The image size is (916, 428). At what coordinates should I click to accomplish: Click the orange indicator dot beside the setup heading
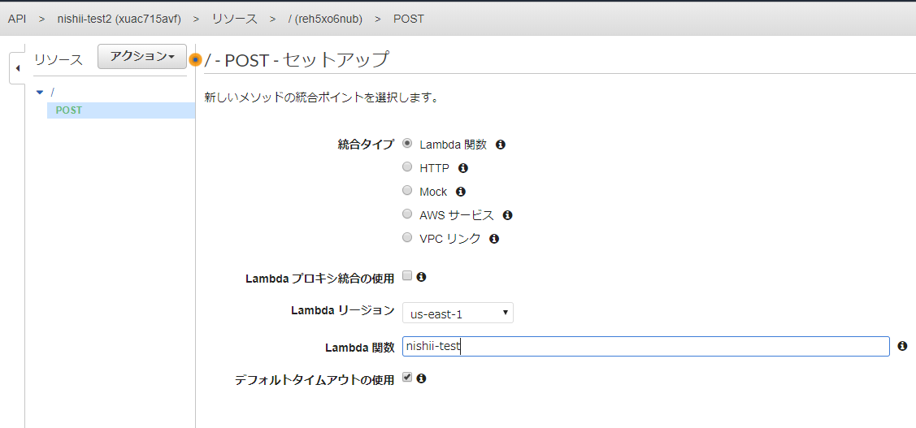tap(195, 59)
